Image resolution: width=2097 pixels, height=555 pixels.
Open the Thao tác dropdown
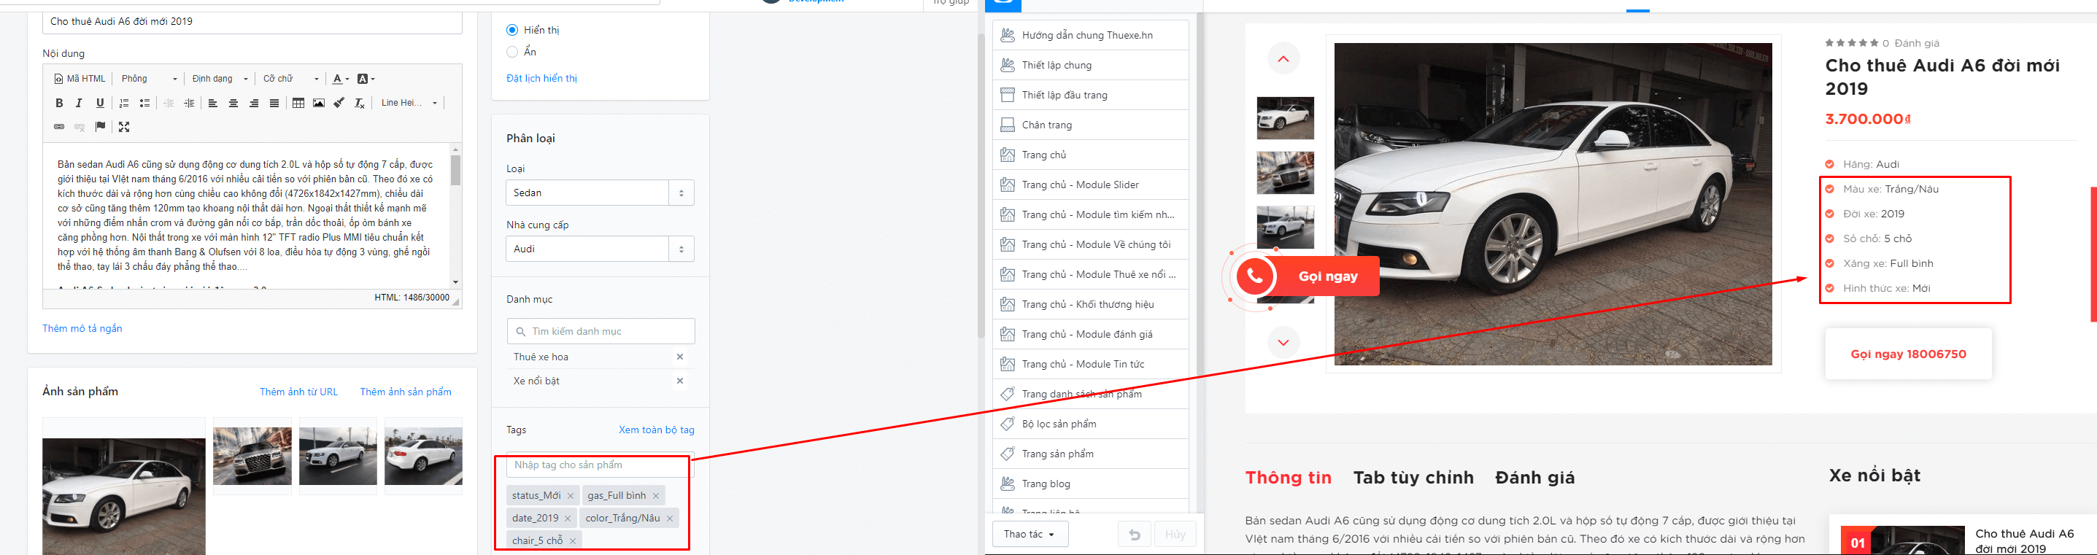pos(1030,535)
